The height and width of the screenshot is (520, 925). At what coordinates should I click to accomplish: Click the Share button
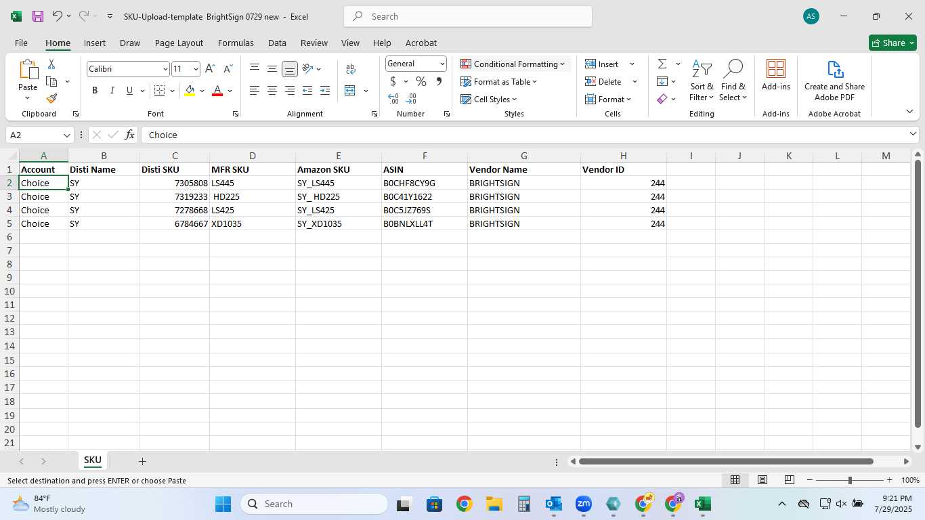coord(892,43)
